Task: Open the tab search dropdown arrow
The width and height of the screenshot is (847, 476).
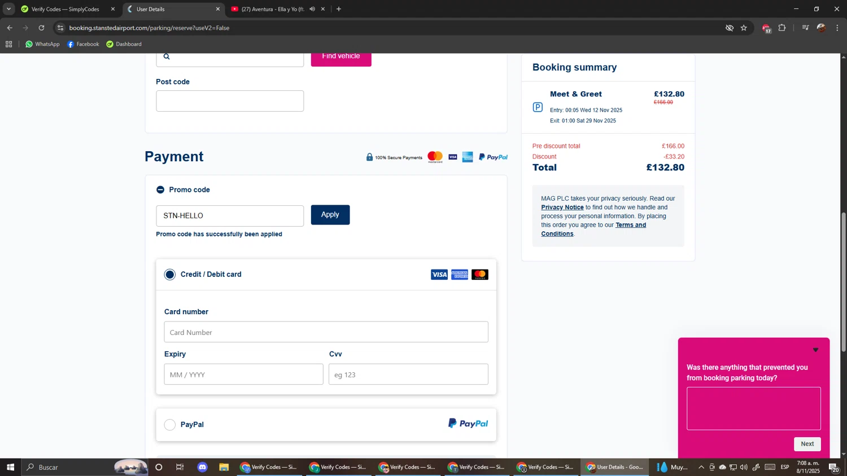Action: (x=8, y=9)
